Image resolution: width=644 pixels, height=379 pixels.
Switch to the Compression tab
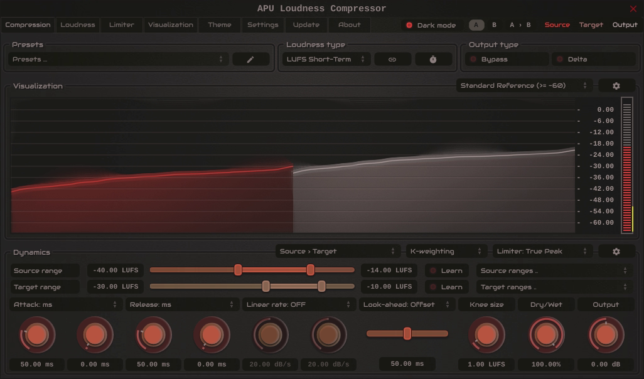[x=28, y=25]
